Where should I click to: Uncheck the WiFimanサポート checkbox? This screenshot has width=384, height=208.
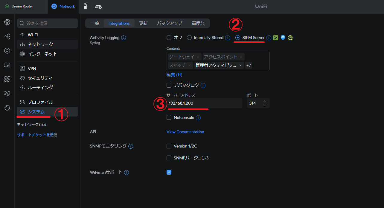pyautogui.click(x=169, y=172)
